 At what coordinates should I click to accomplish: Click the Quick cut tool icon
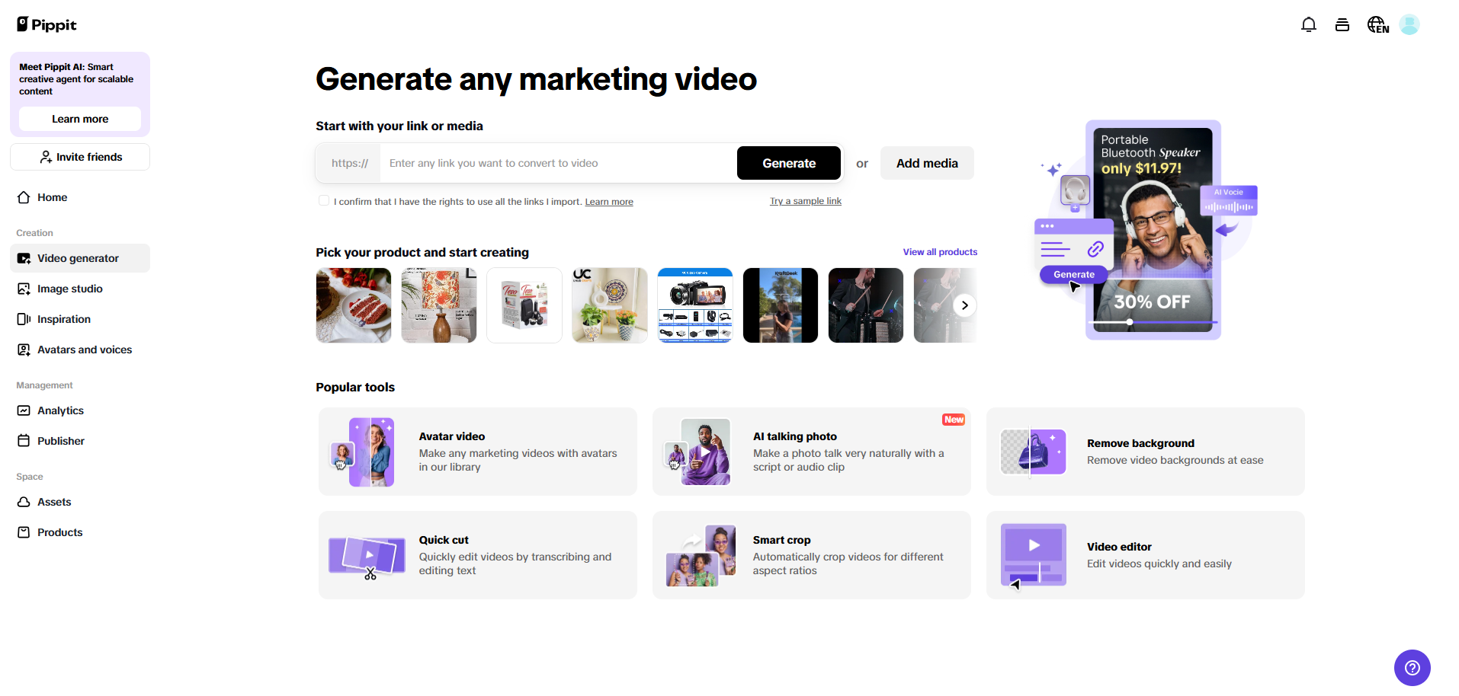(x=367, y=557)
